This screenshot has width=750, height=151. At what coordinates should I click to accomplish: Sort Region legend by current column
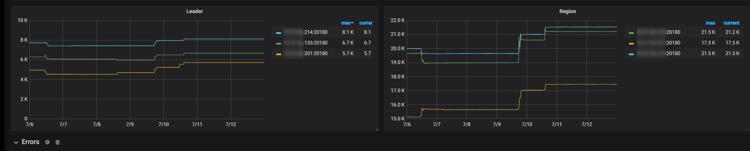pos(731,23)
